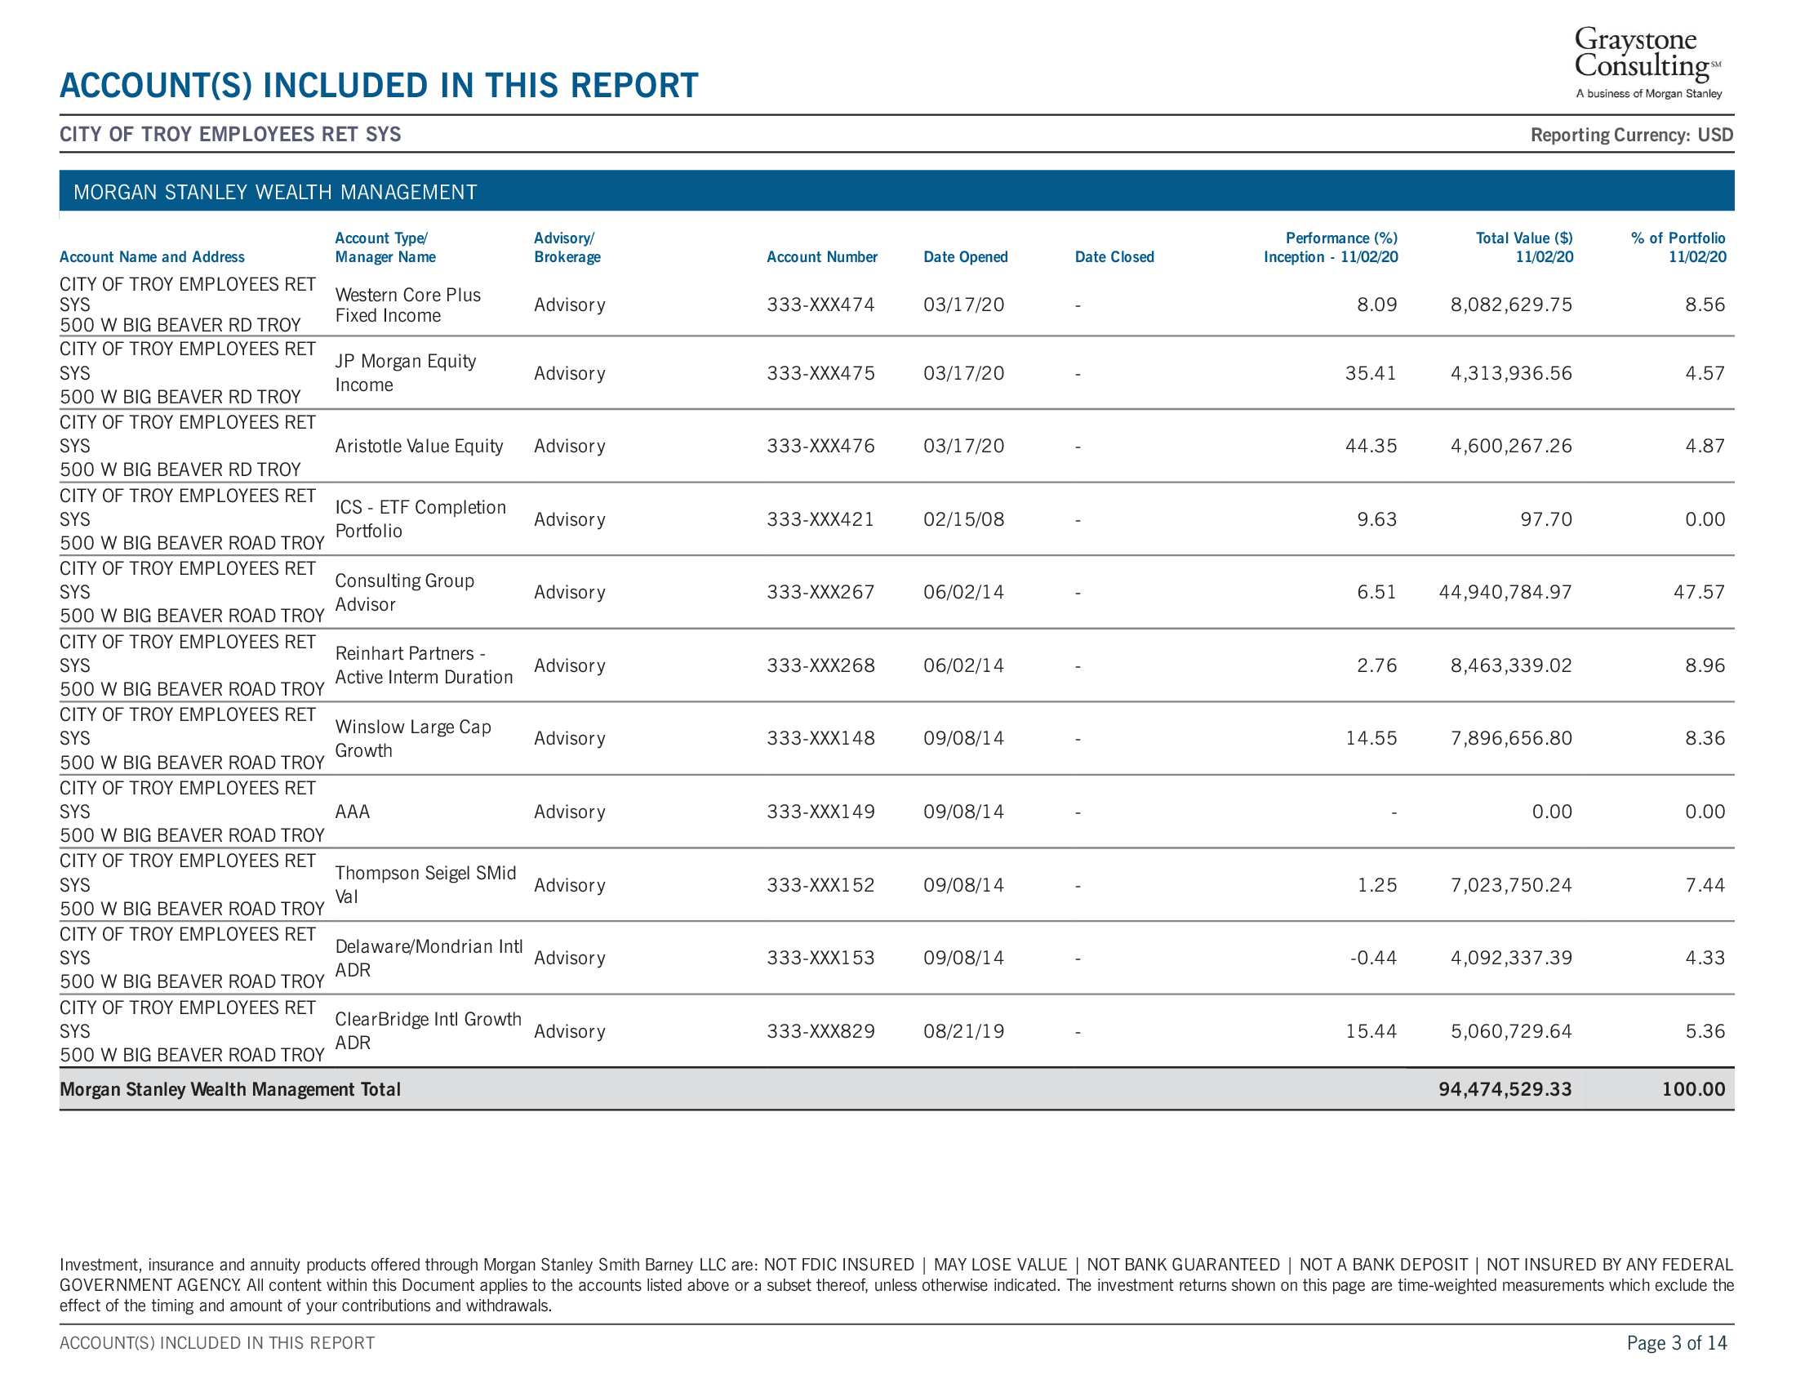The image size is (1796, 1388).
Task: Click performance value 8.09
Action: [1376, 305]
